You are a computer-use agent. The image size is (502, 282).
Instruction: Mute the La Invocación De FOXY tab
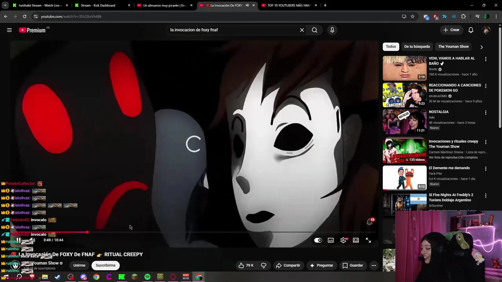pyautogui.click(x=247, y=5)
